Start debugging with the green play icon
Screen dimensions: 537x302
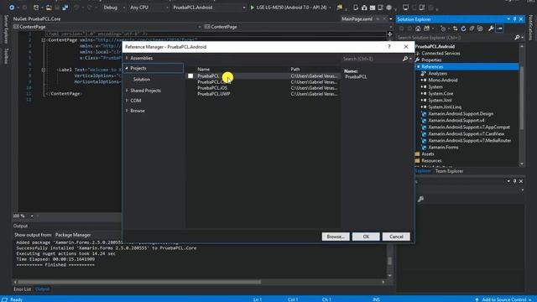pos(252,8)
